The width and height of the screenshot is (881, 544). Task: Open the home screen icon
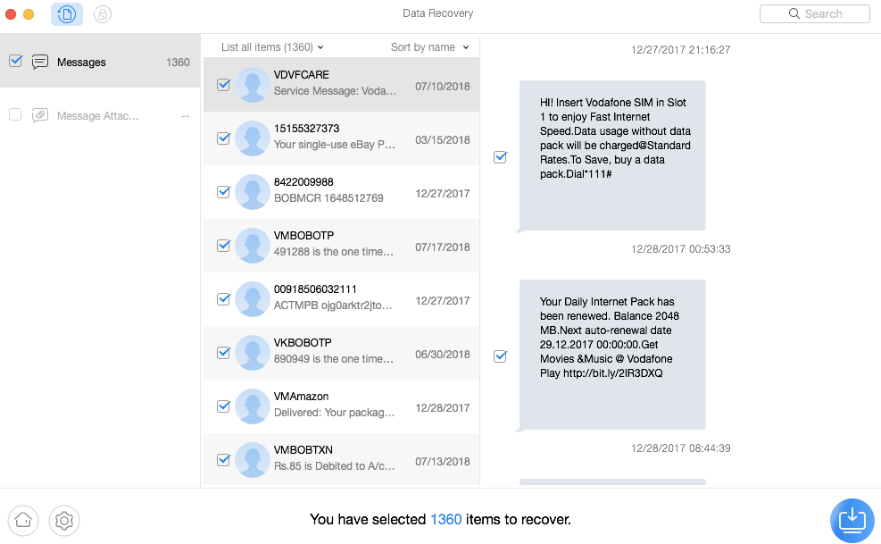click(23, 519)
